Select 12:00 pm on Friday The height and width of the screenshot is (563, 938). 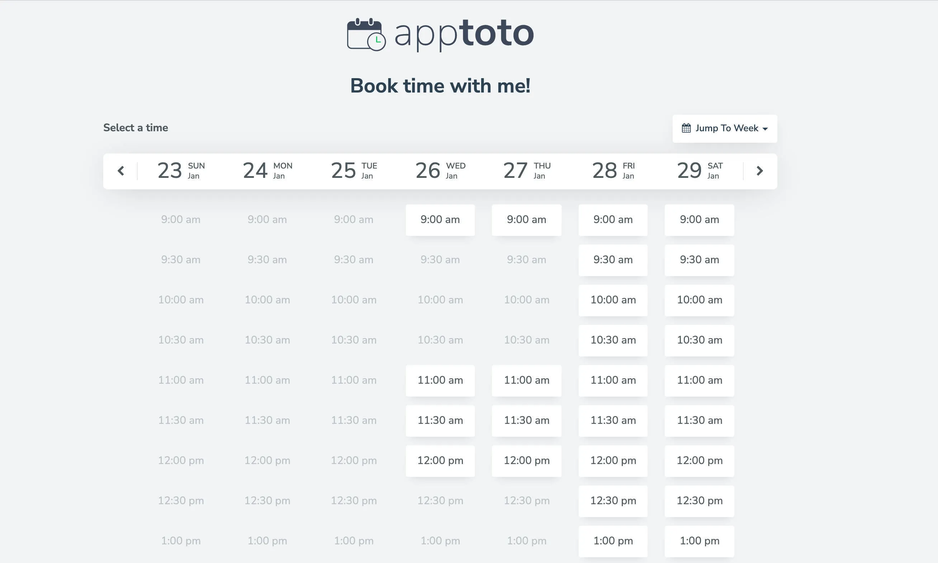click(613, 461)
